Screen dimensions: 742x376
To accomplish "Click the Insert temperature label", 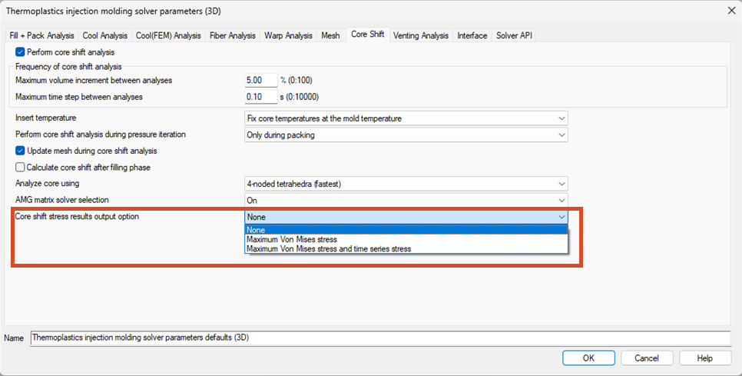I will pos(46,118).
